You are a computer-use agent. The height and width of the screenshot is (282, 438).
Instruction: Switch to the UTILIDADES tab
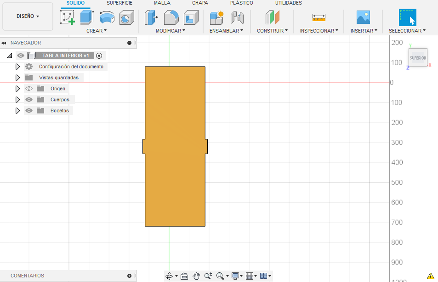click(289, 3)
